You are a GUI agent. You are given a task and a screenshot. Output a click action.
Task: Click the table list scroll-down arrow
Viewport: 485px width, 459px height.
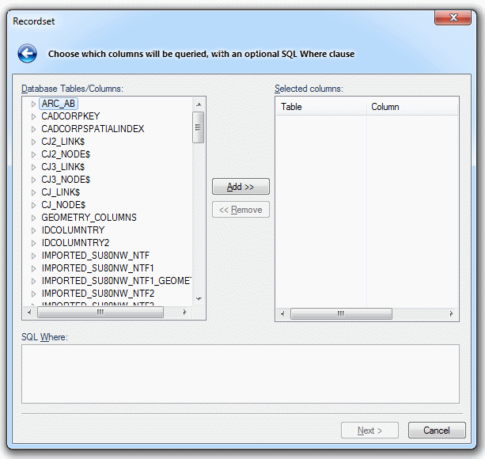click(199, 299)
